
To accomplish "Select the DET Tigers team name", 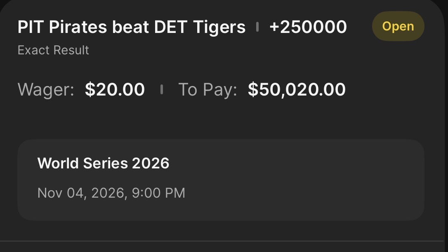I will pos(200,27).
